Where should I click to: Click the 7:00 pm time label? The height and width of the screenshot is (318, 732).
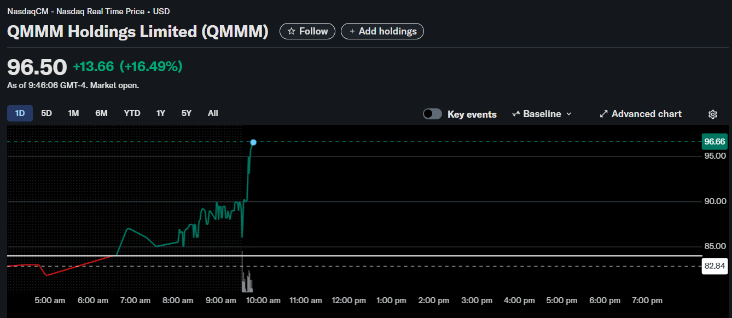tap(647, 300)
